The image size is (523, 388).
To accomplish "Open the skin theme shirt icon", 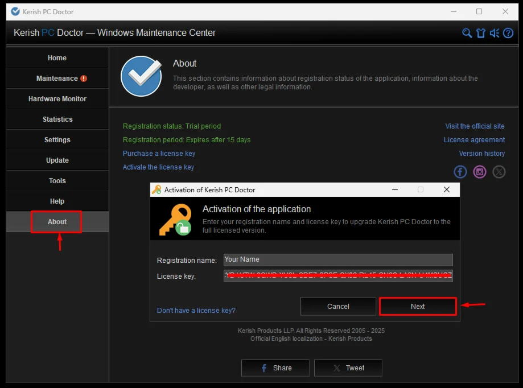I will [481, 33].
